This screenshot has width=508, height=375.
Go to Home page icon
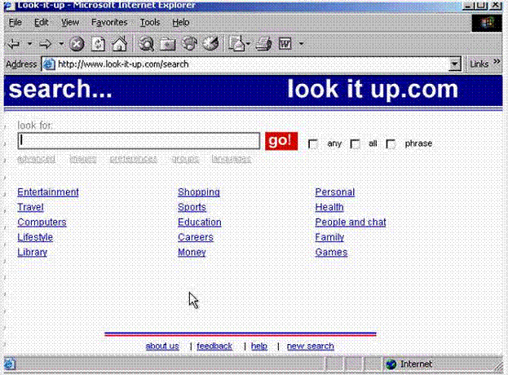click(120, 44)
